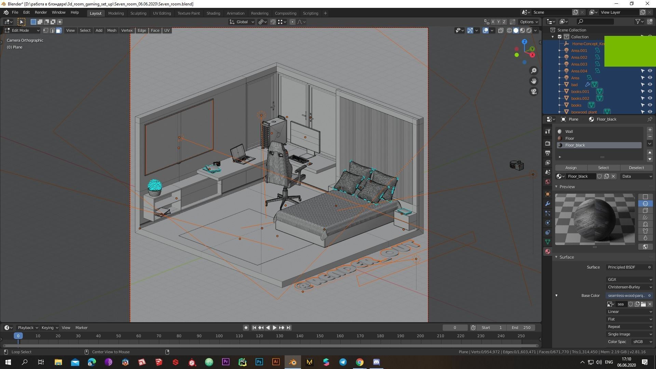Move material slot down
The height and width of the screenshot is (369, 656).
click(x=650, y=159)
